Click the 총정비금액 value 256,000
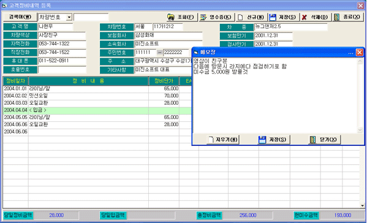 coord(248,215)
